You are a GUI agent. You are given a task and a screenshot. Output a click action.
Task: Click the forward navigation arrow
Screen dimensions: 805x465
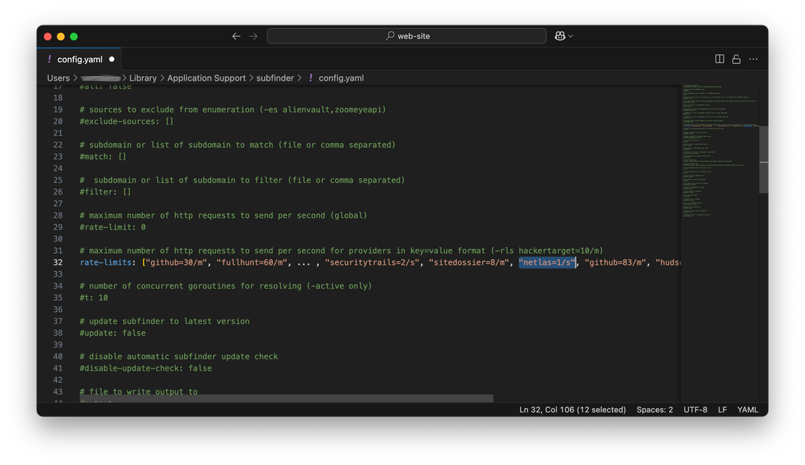click(x=253, y=36)
